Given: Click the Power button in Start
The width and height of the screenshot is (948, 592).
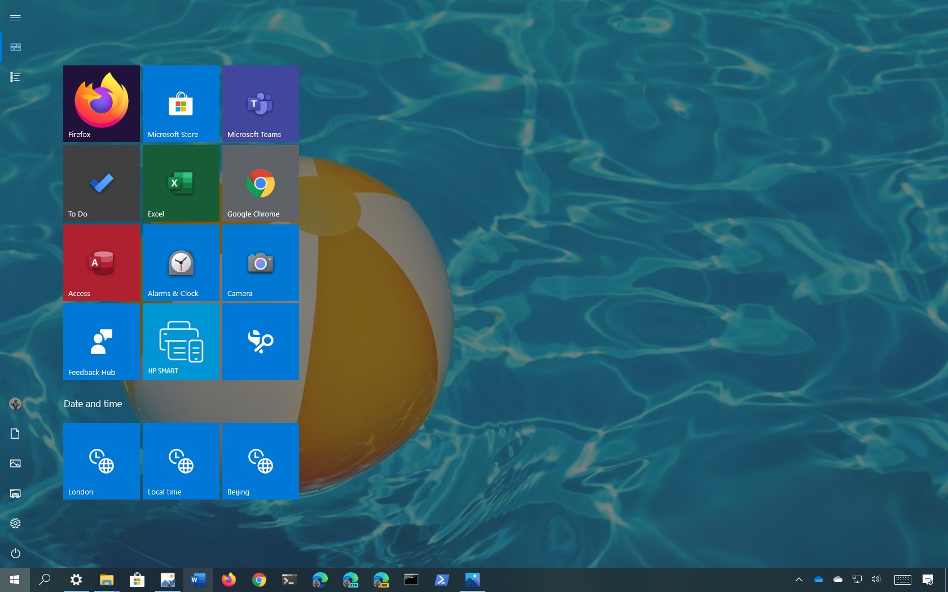Looking at the screenshot, I should click(x=15, y=553).
